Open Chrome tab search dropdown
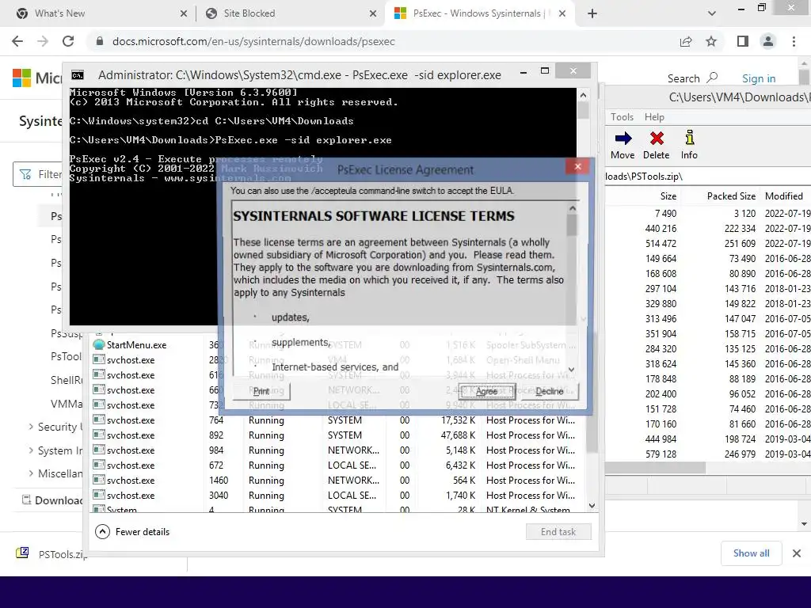811x608 pixels. [712, 13]
